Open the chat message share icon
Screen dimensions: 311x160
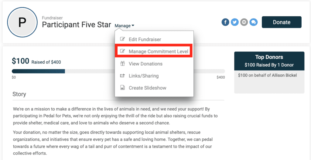[253, 22]
